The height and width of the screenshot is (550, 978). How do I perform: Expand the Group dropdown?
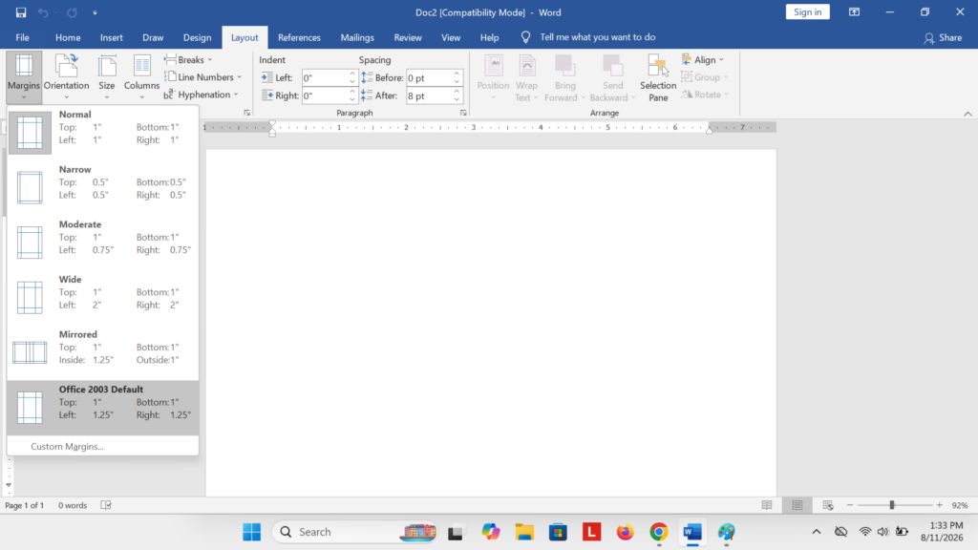pyautogui.click(x=705, y=77)
